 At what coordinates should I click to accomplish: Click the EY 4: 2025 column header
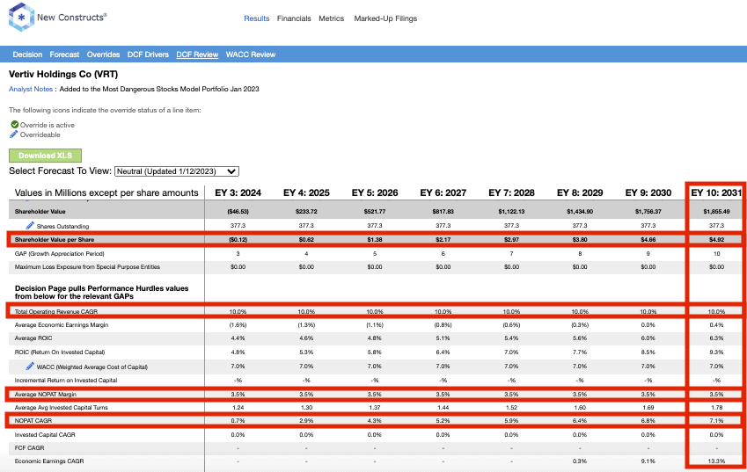tap(306, 192)
